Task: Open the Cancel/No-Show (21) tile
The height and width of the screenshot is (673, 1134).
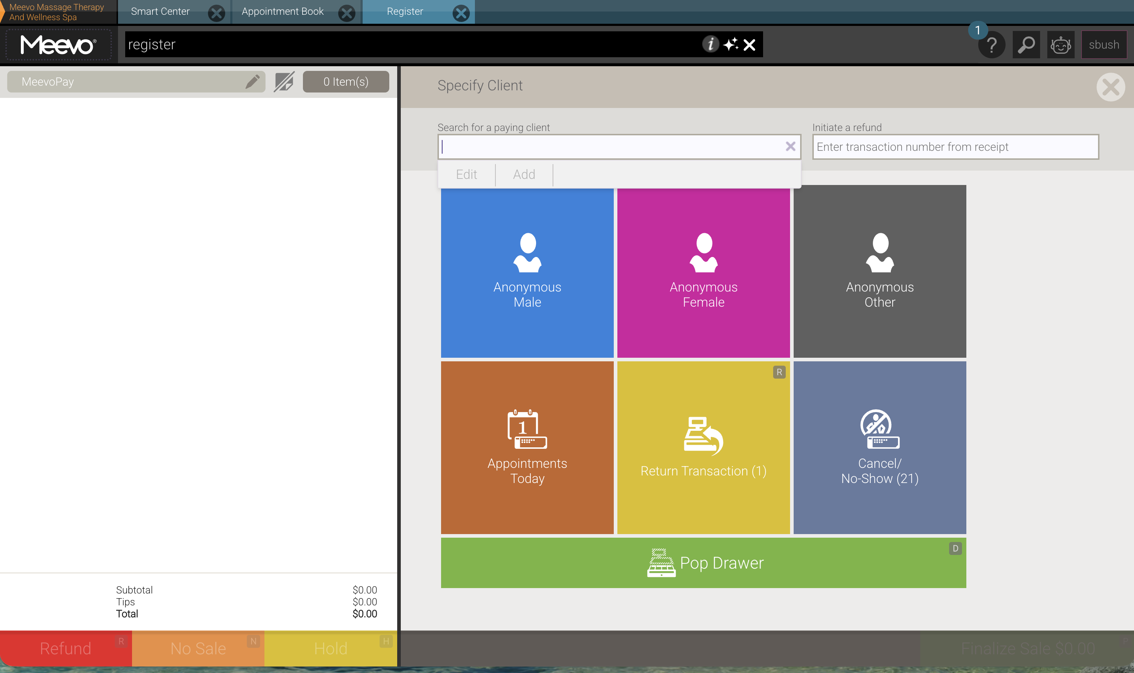Action: pyautogui.click(x=880, y=448)
